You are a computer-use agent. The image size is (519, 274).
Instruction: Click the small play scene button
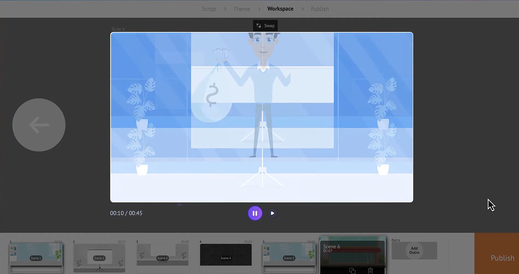[x=272, y=213]
